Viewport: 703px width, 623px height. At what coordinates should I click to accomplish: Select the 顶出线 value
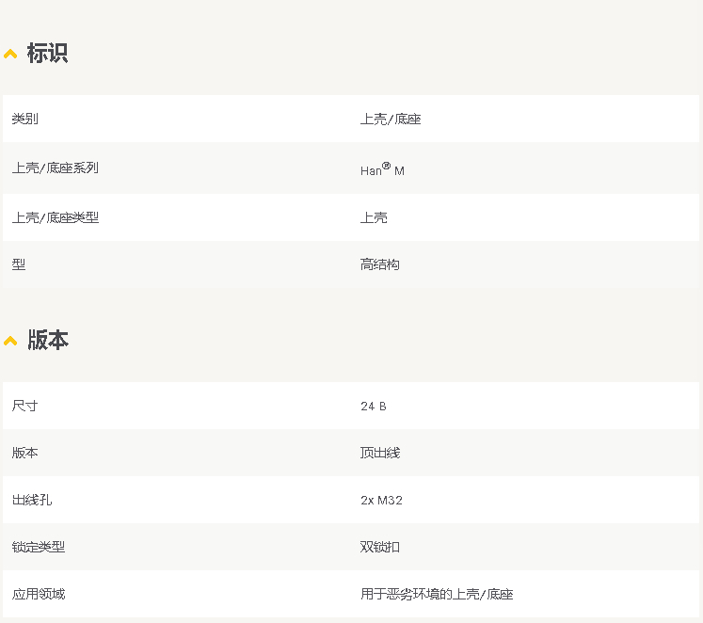coord(380,453)
